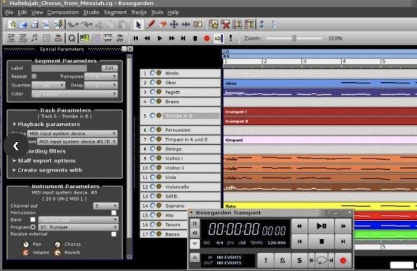Click the quantize Q toolbar icon
Image resolution: width=417 pixels, height=271 pixels.
(x=71, y=38)
